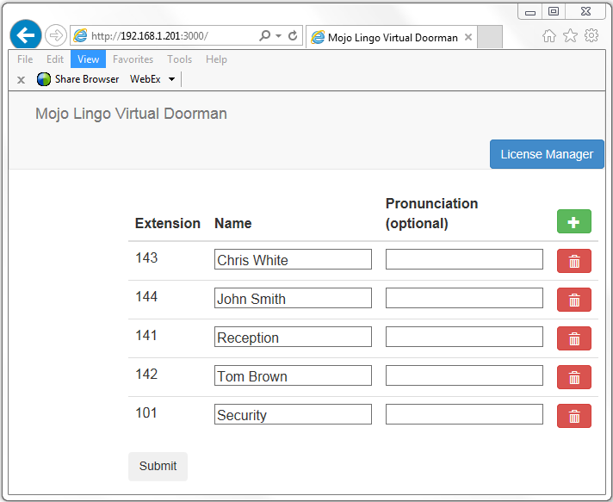Click the name field containing Chris White

pos(293,260)
